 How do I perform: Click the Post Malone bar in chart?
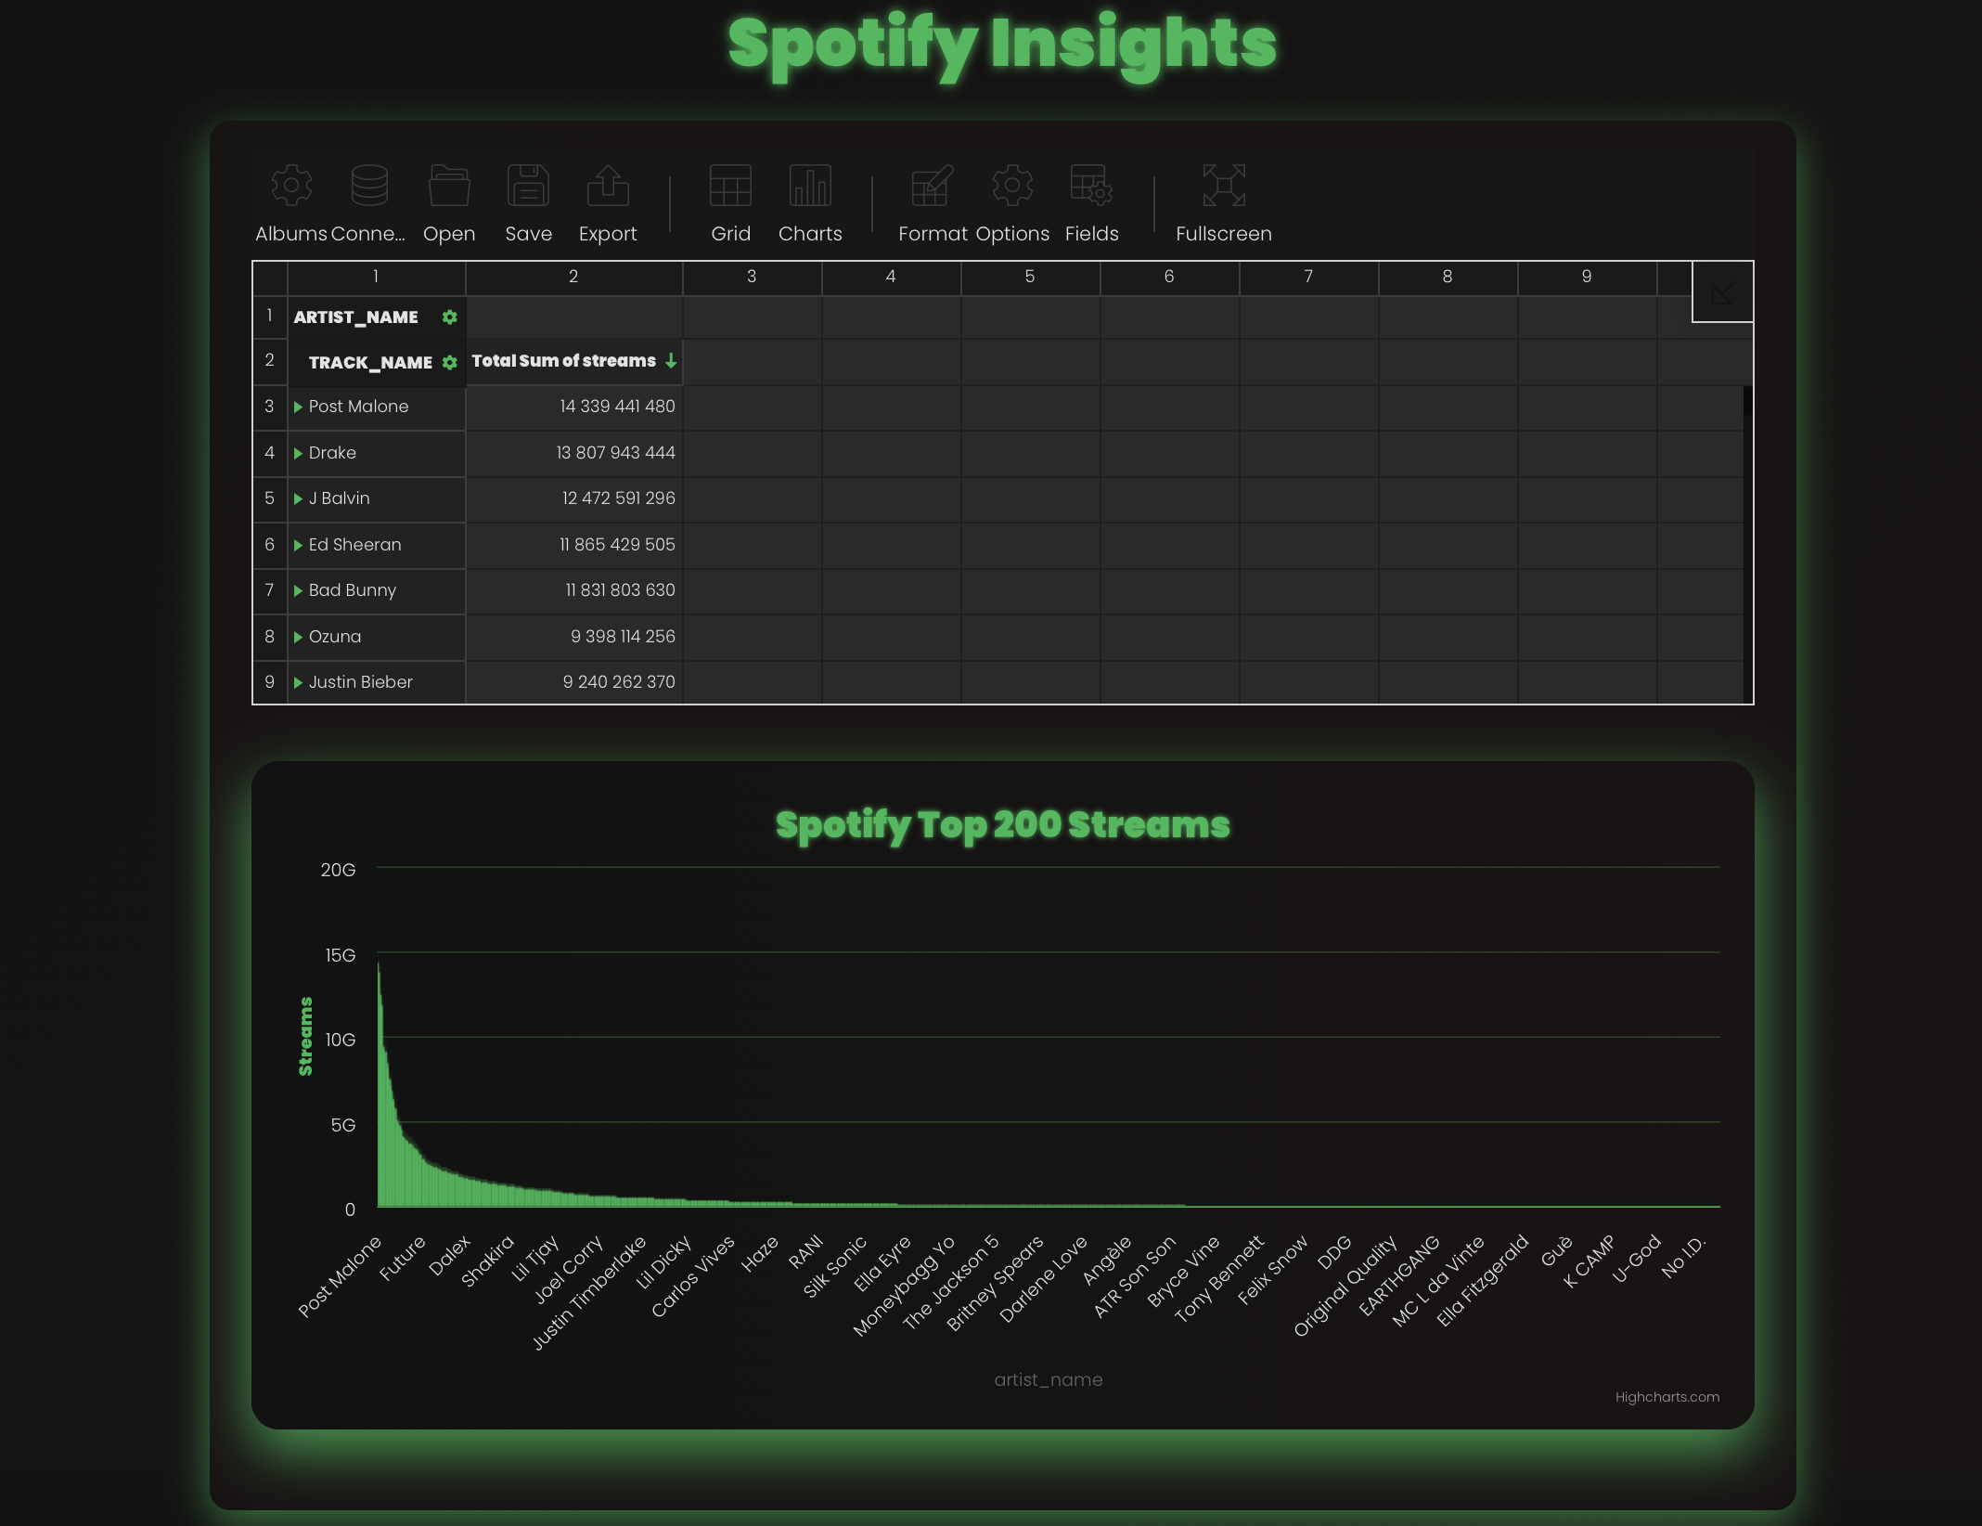[x=379, y=1086]
